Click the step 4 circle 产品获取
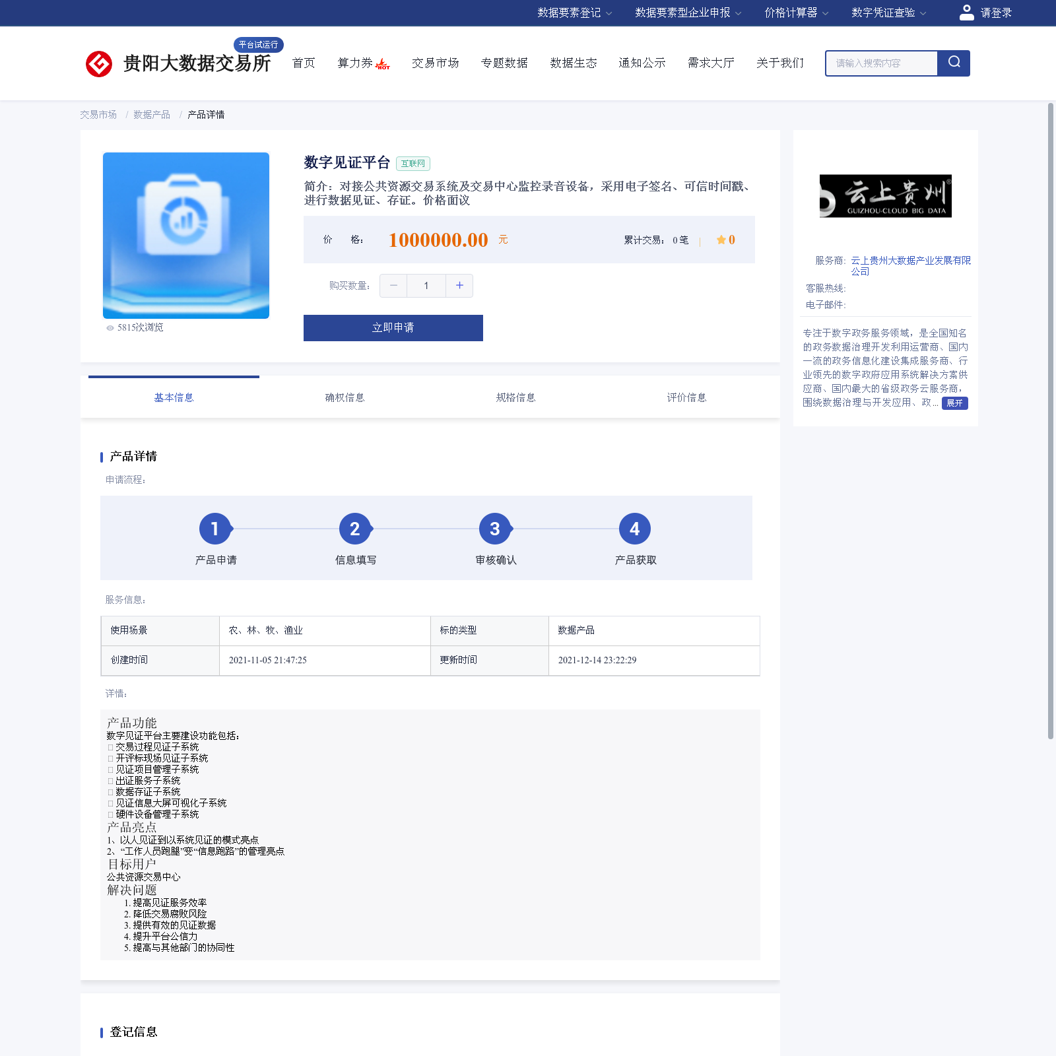Image resolution: width=1056 pixels, height=1056 pixels. pyautogui.click(x=635, y=529)
